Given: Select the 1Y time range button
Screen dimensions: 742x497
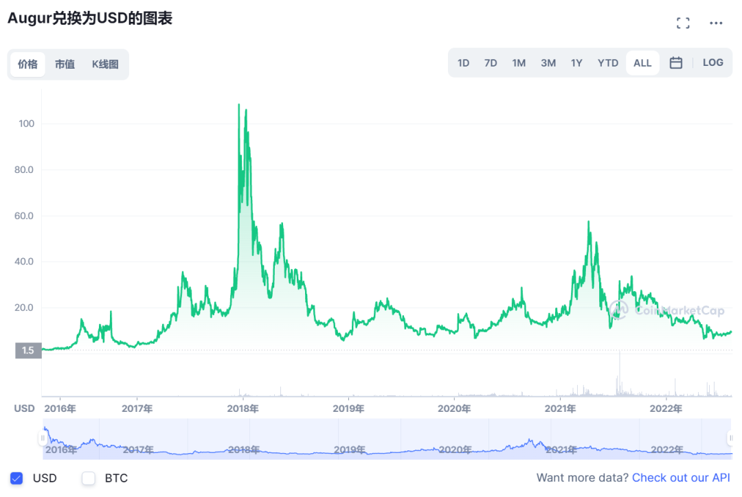Looking at the screenshot, I should click(576, 62).
